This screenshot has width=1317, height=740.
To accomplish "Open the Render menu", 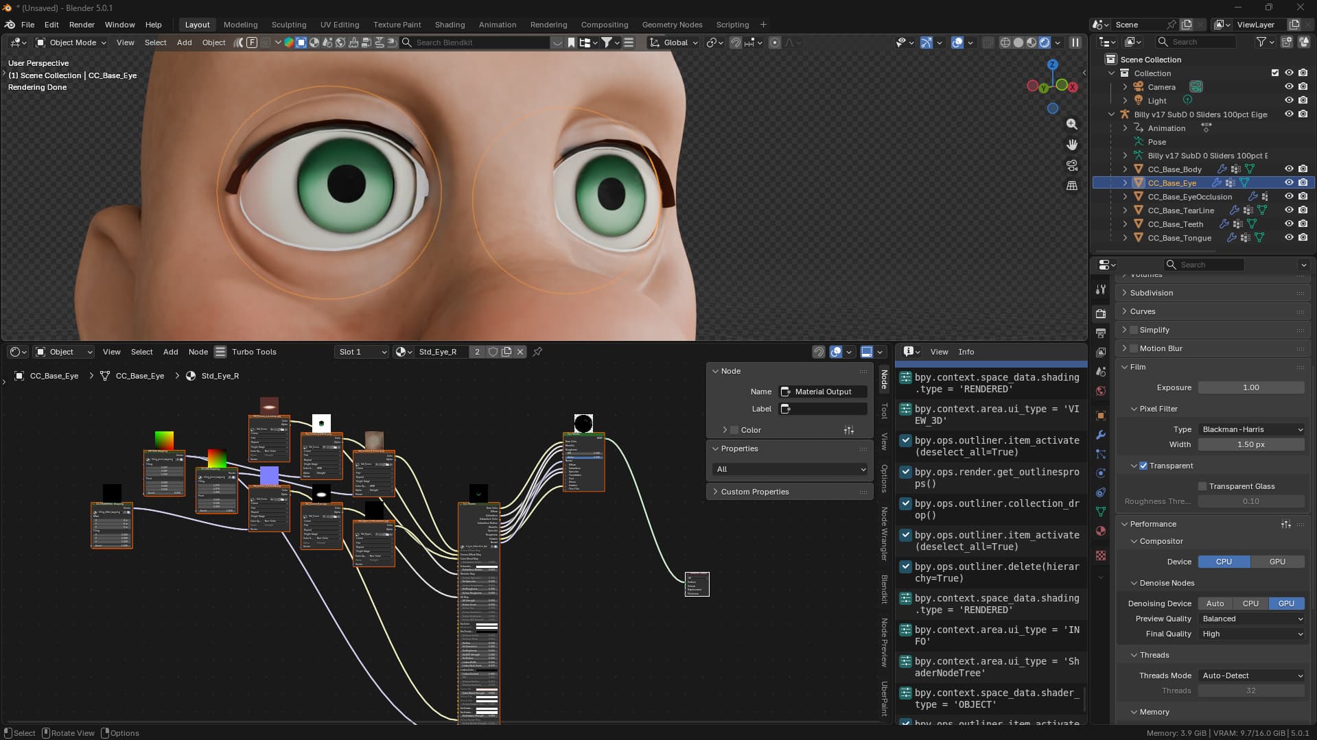I will click(82, 25).
